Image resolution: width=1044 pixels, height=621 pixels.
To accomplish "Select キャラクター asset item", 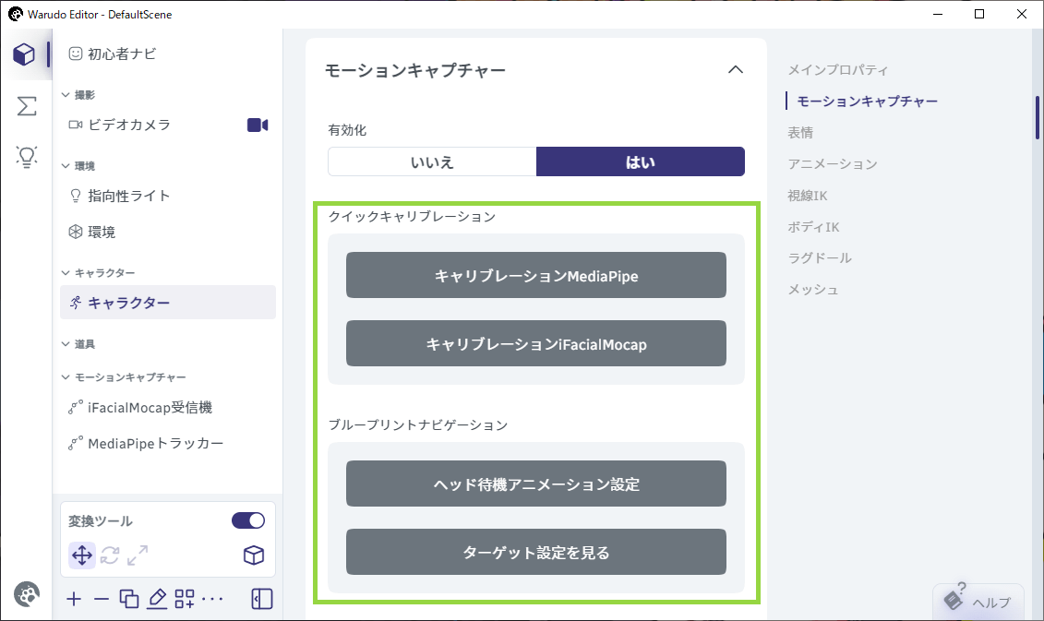I will tap(168, 303).
